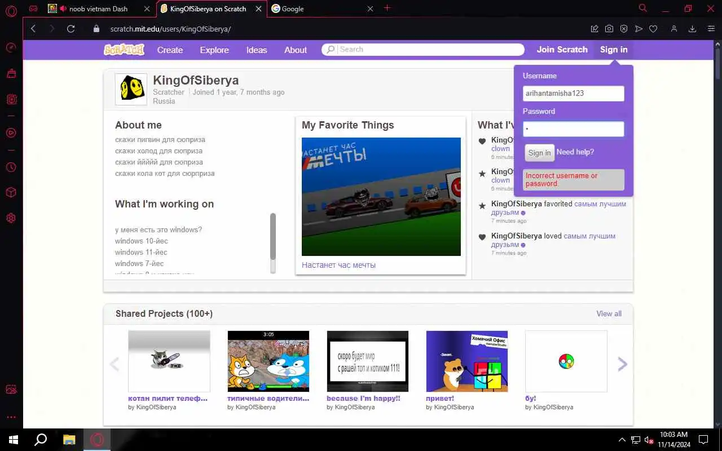Image resolution: width=722 pixels, height=451 pixels.
Task: Open the featured project thumbnail
Action: pos(381,197)
